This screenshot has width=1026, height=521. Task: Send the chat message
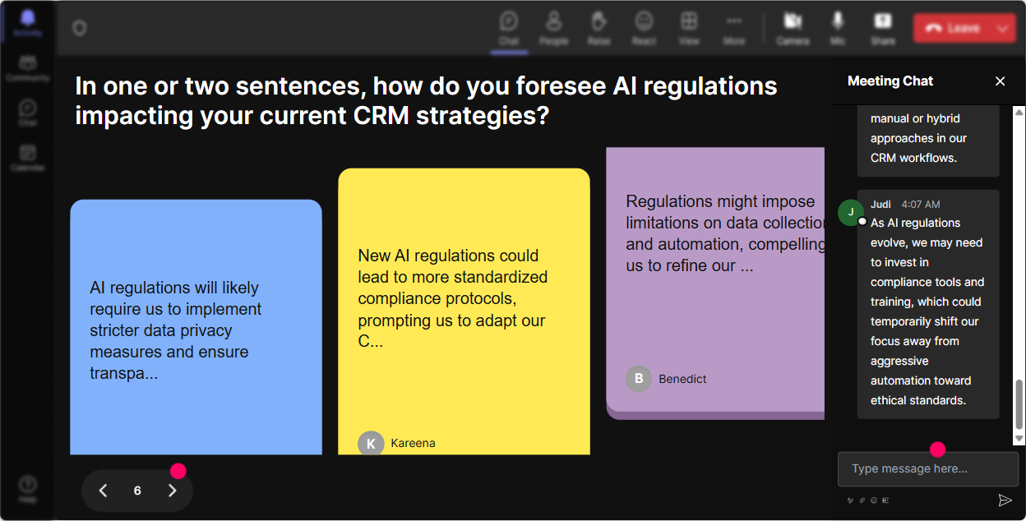[1005, 500]
